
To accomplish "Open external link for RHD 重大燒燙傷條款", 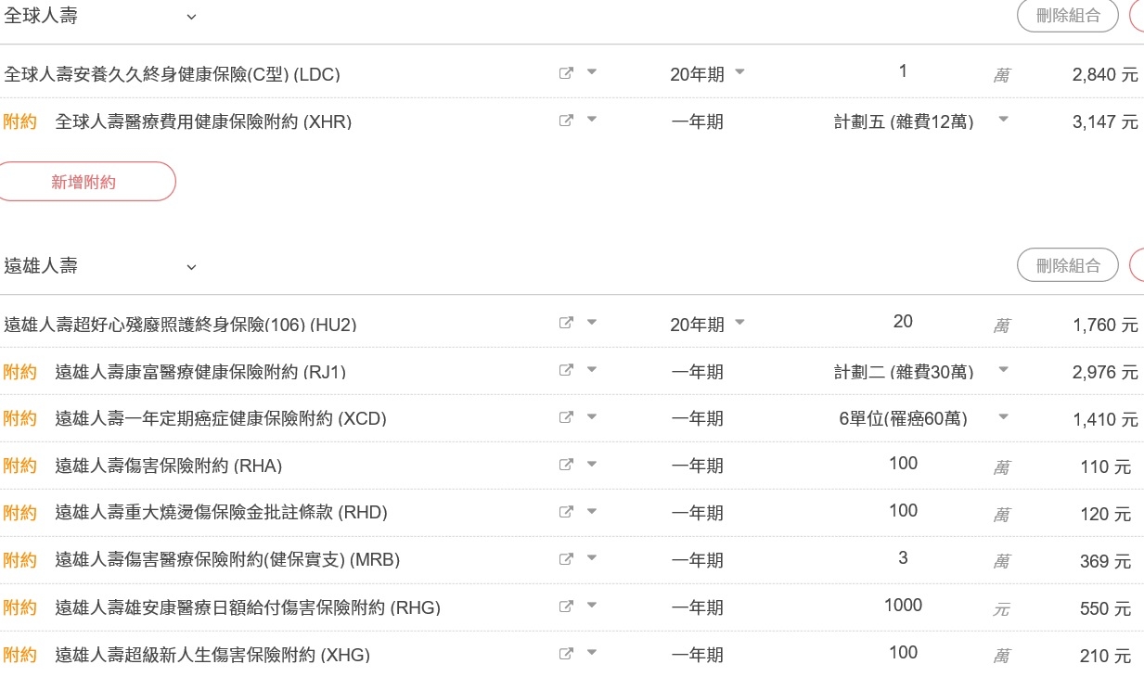I will click(566, 512).
